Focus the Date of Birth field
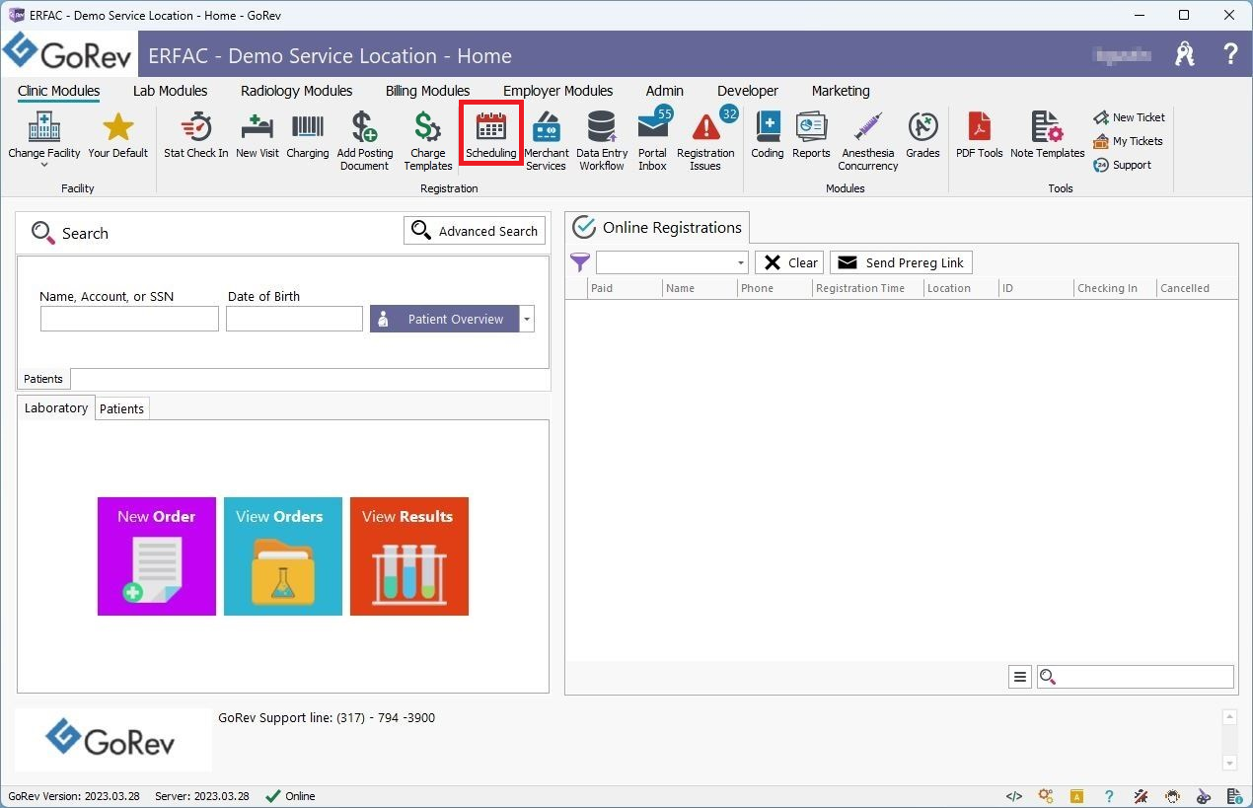 point(295,319)
